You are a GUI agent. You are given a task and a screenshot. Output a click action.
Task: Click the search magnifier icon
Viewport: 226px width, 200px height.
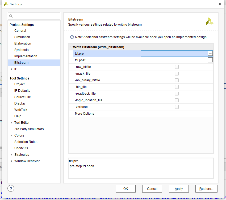coord(11,16)
